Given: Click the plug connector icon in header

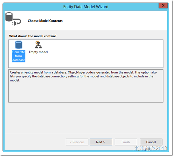Looking at the screenshot, I should coord(17,22).
